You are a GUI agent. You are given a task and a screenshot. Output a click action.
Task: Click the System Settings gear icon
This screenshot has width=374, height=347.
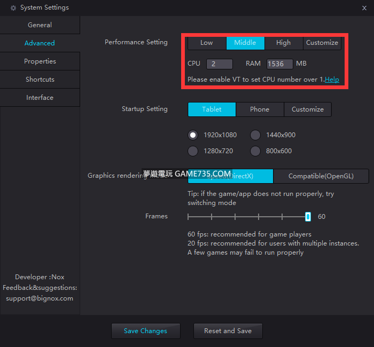coord(13,8)
